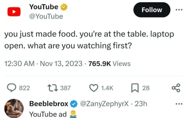
Task: Like the tweet with heart icon
Action: [94, 88]
